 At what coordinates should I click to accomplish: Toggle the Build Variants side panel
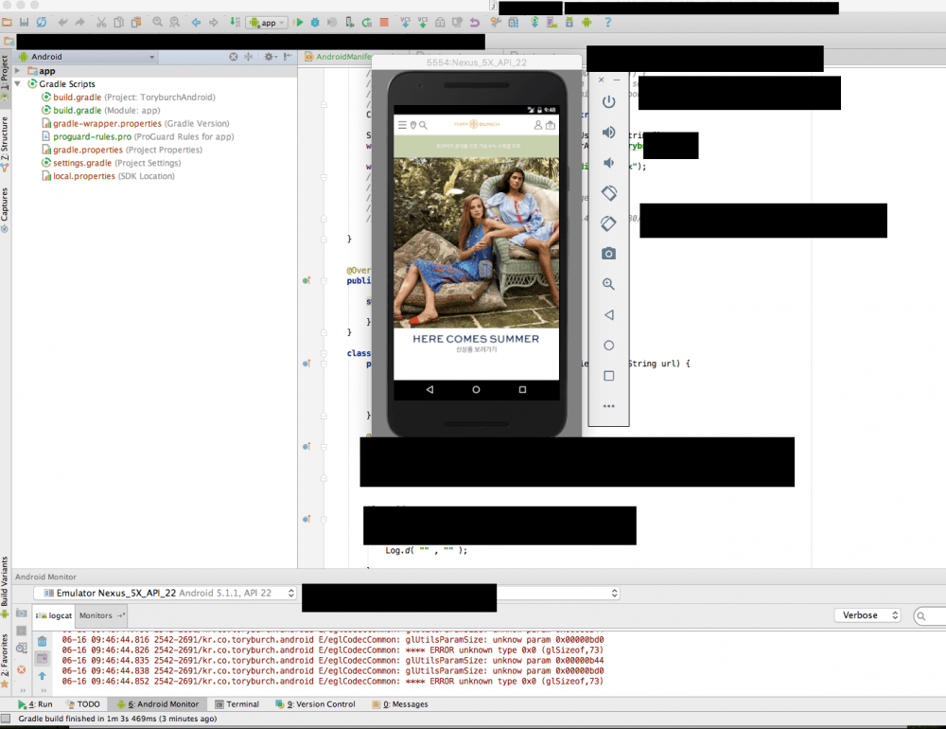pos(5,581)
